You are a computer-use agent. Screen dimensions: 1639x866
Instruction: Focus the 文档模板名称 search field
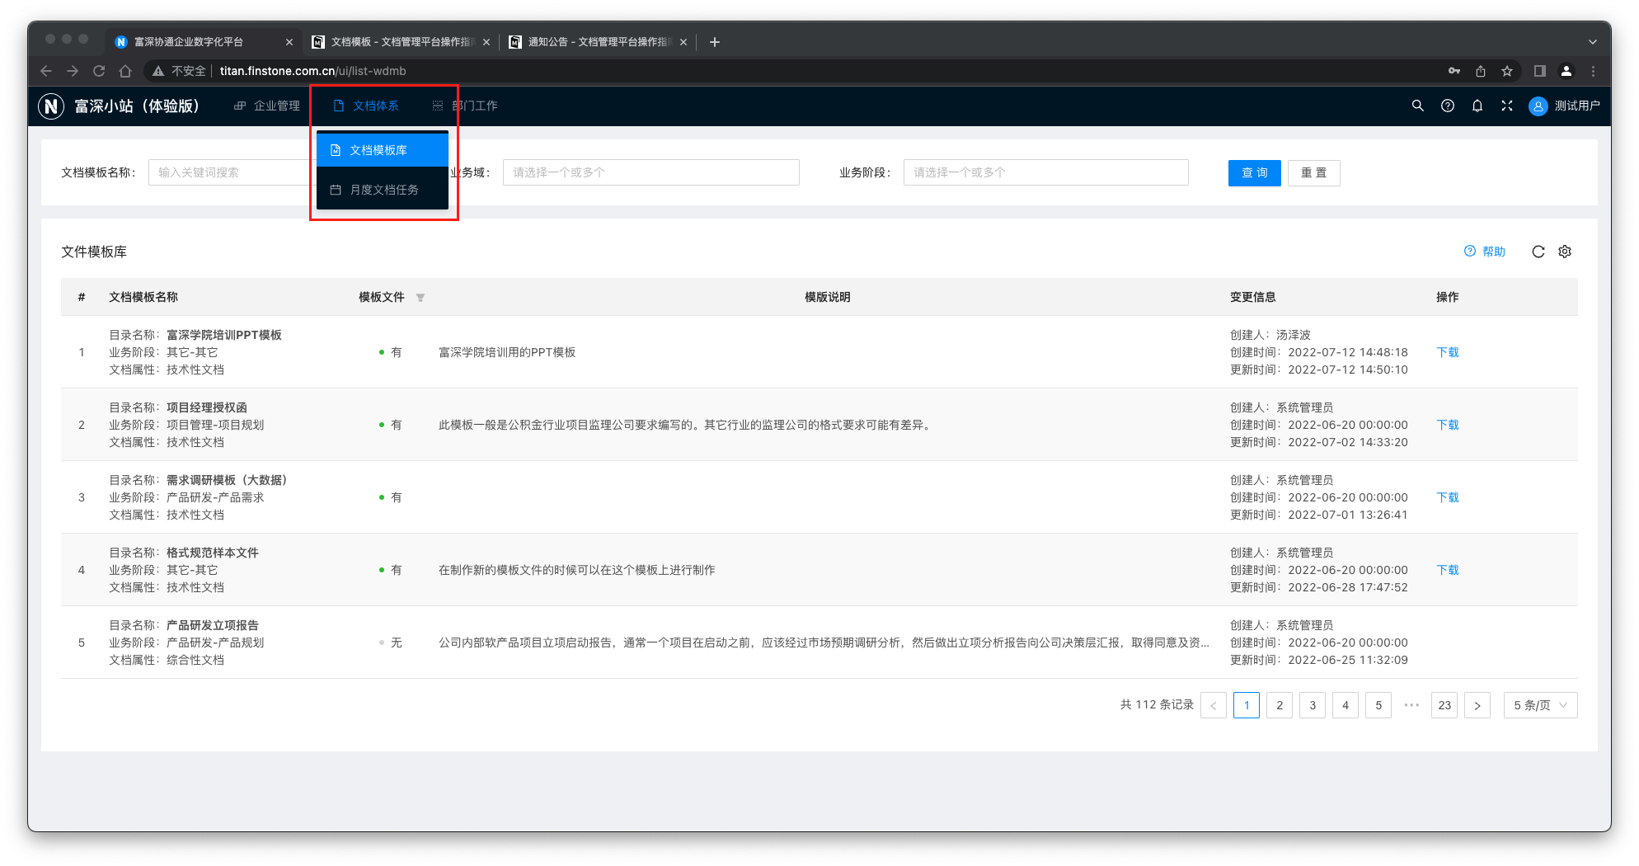pyautogui.click(x=231, y=172)
